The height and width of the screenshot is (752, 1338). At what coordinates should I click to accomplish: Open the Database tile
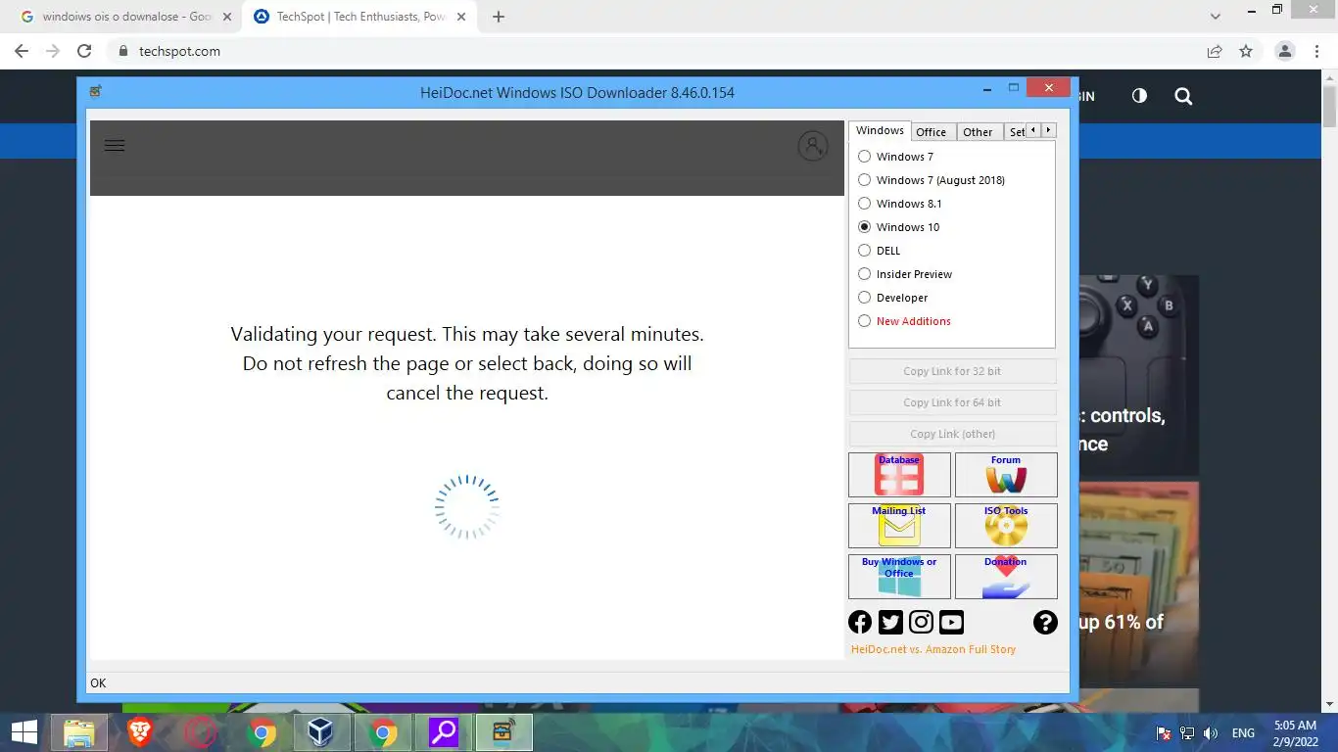(899, 474)
